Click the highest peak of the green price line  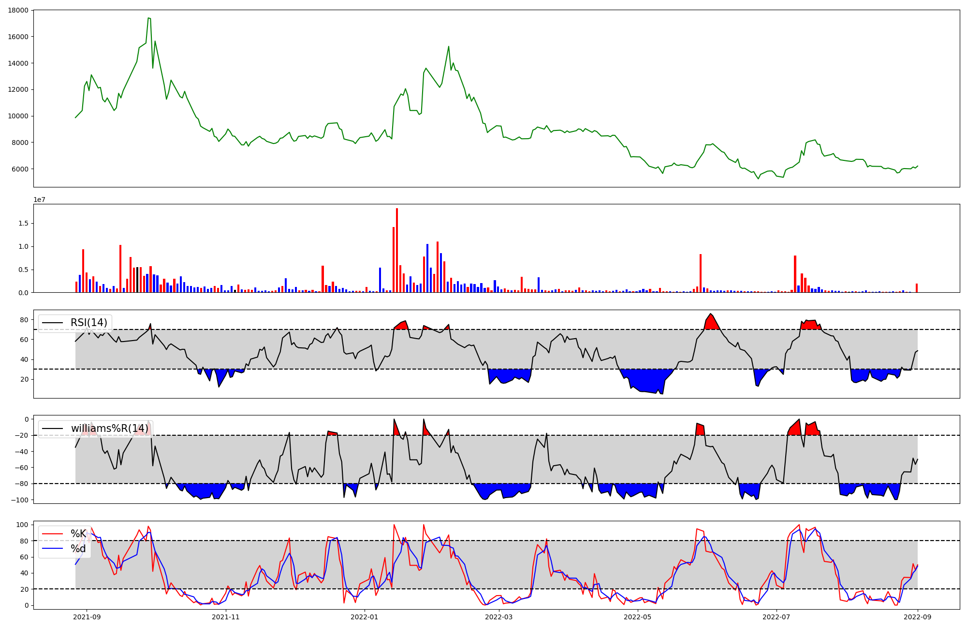point(148,18)
